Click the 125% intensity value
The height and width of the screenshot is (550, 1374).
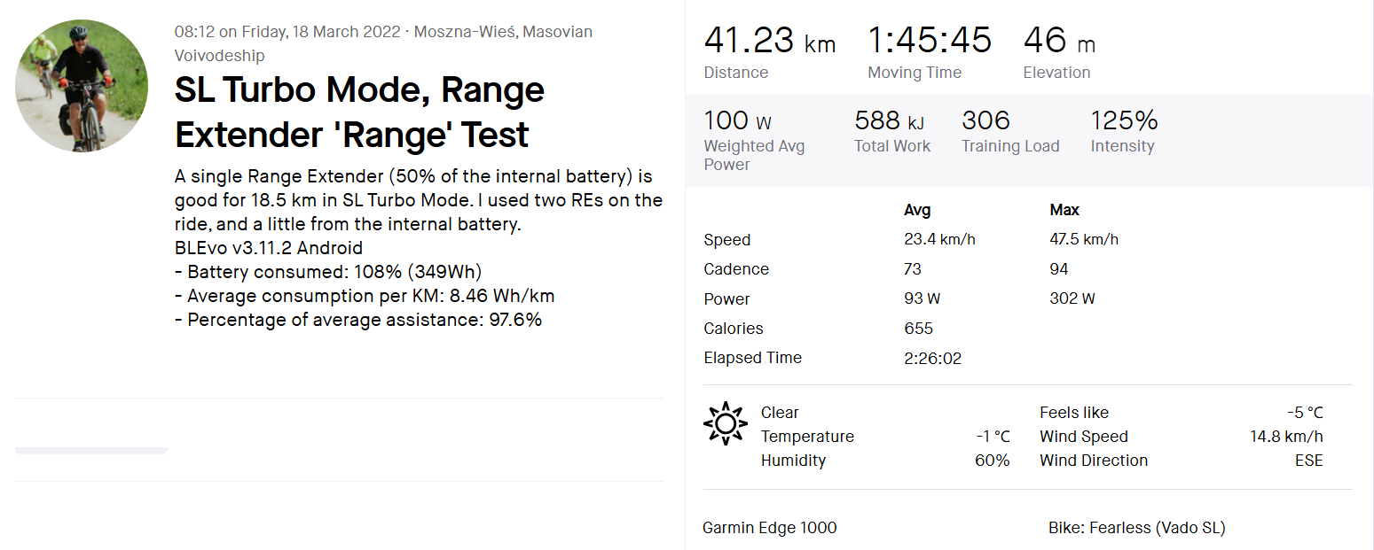(x=1123, y=120)
